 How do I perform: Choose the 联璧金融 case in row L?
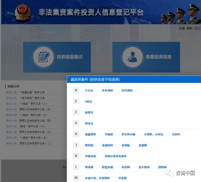point(107,167)
